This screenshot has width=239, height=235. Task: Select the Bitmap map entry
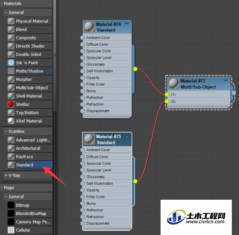(30, 205)
